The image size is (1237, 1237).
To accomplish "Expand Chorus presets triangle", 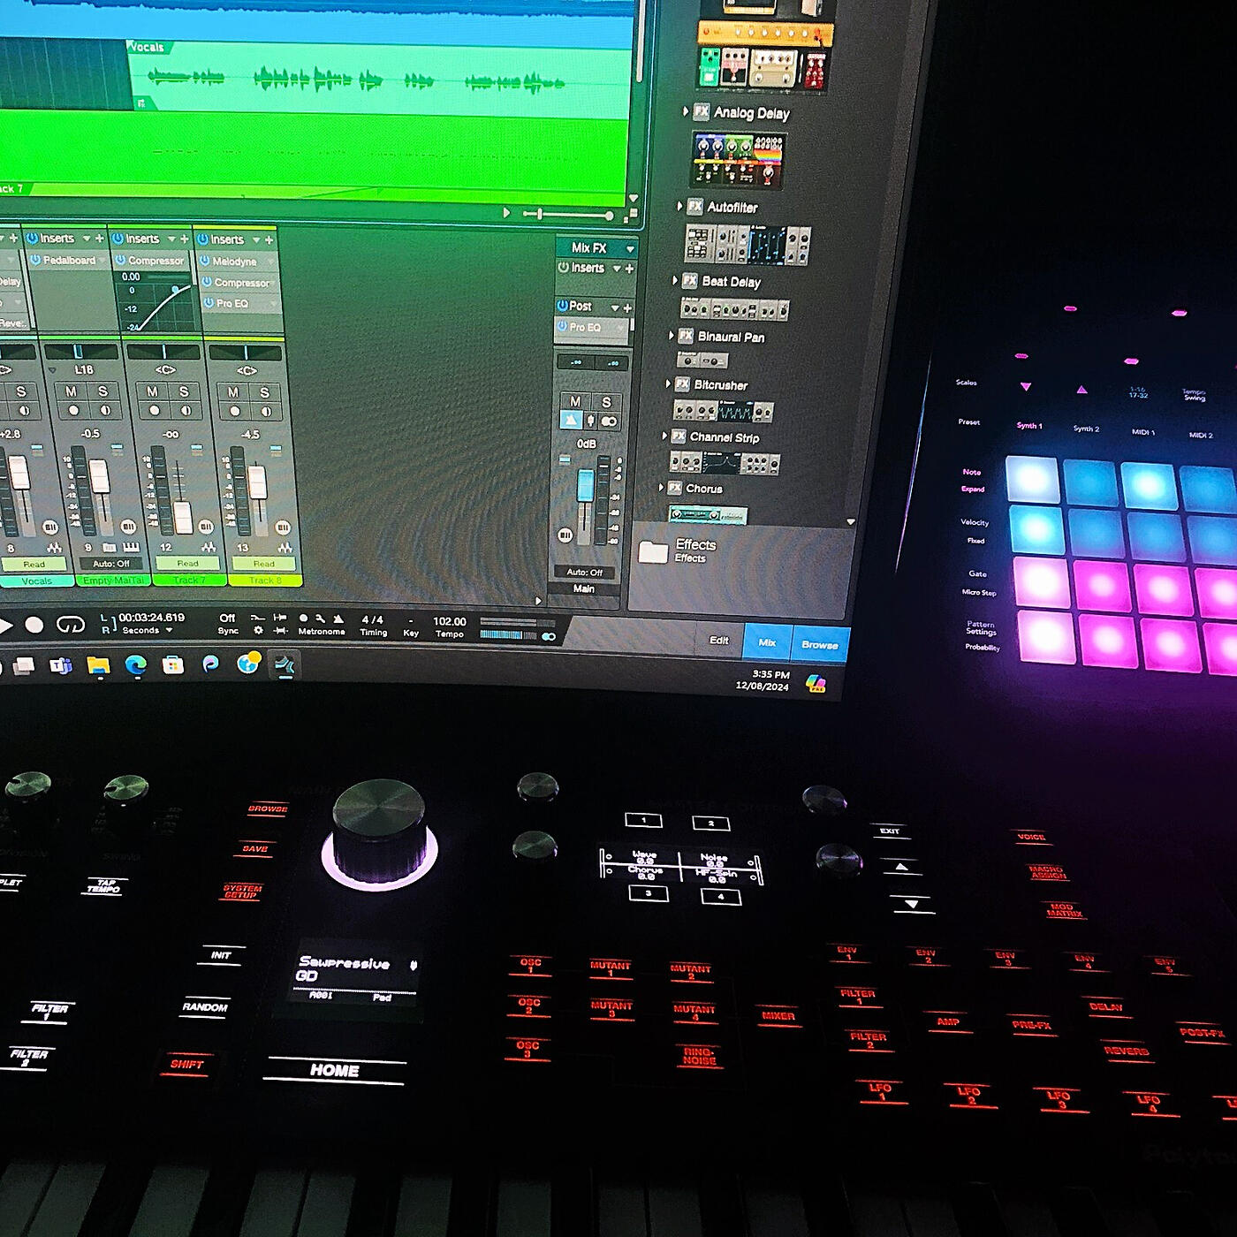I will 661,488.
